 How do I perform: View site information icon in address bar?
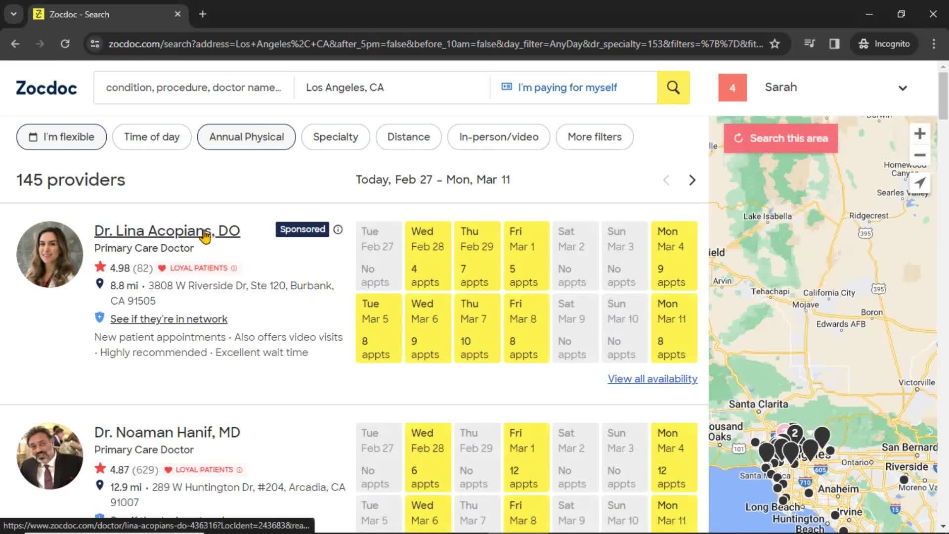coord(95,44)
